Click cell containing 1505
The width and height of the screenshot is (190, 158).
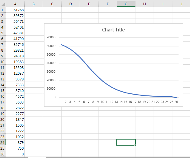(15, 125)
